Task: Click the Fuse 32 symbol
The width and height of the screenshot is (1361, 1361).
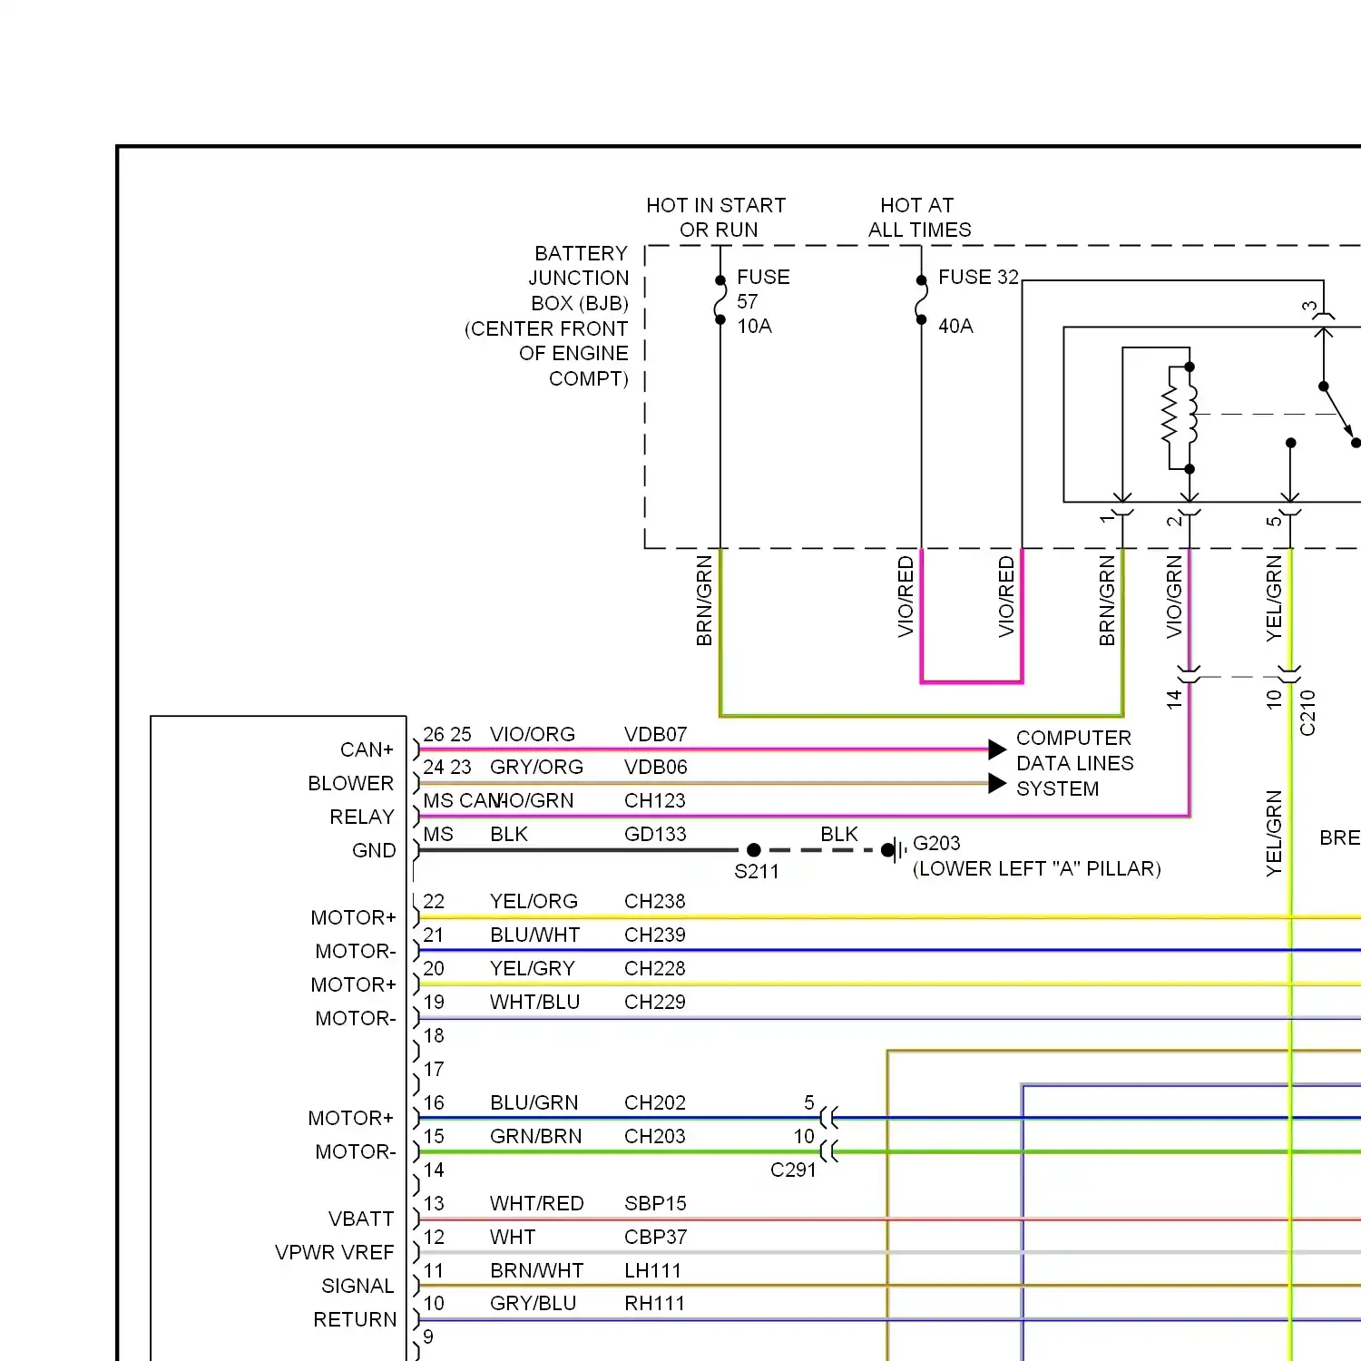Action: coord(921,300)
